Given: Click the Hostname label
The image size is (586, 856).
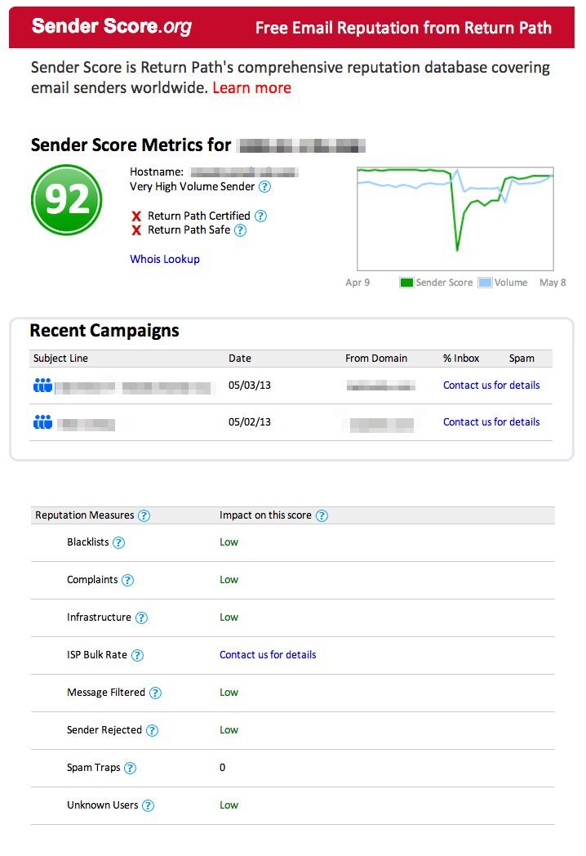Looking at the screenshot, I should pyautogui.click(x=157, y=172).
